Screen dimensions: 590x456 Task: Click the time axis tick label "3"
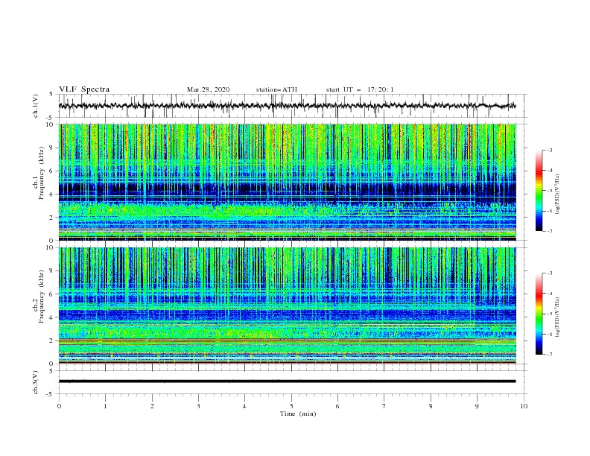pos(198,406)
